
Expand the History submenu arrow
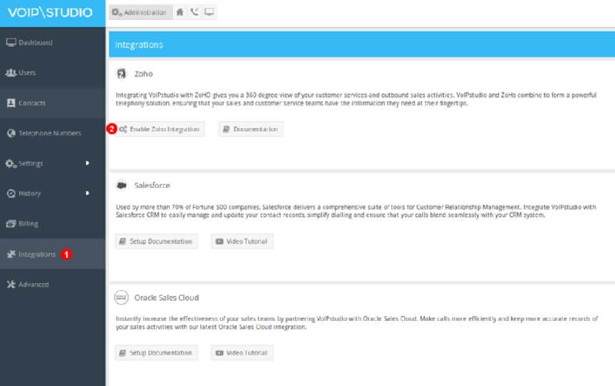(x=88, y=193)
